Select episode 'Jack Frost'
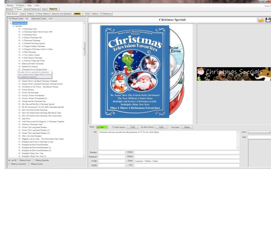The image size is (271, 227). pos(24,119)
